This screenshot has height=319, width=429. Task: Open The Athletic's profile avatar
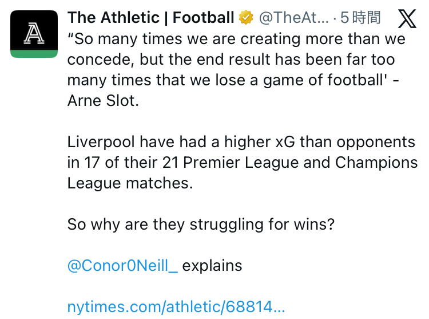[x=34, y=34]
